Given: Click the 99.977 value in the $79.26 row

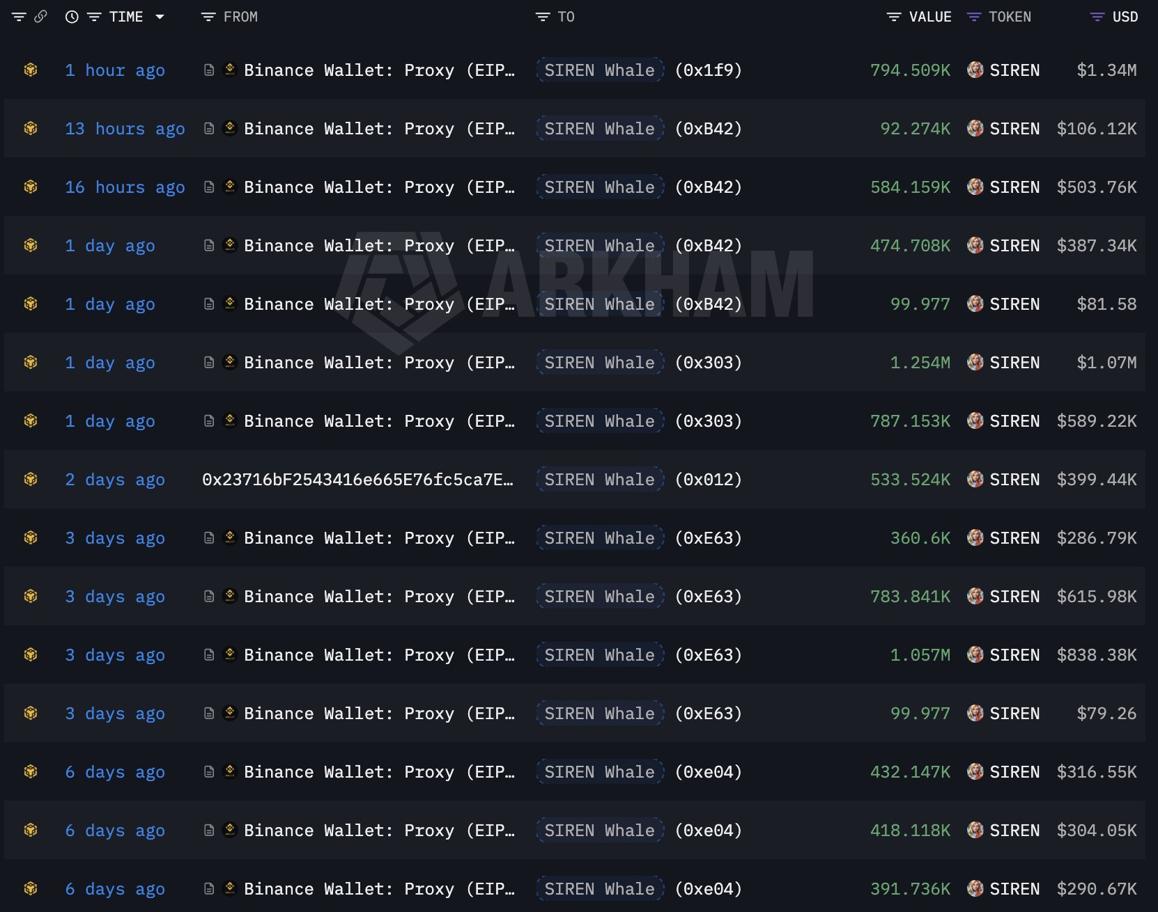Looking at the screenshot, I should (920, 714).
